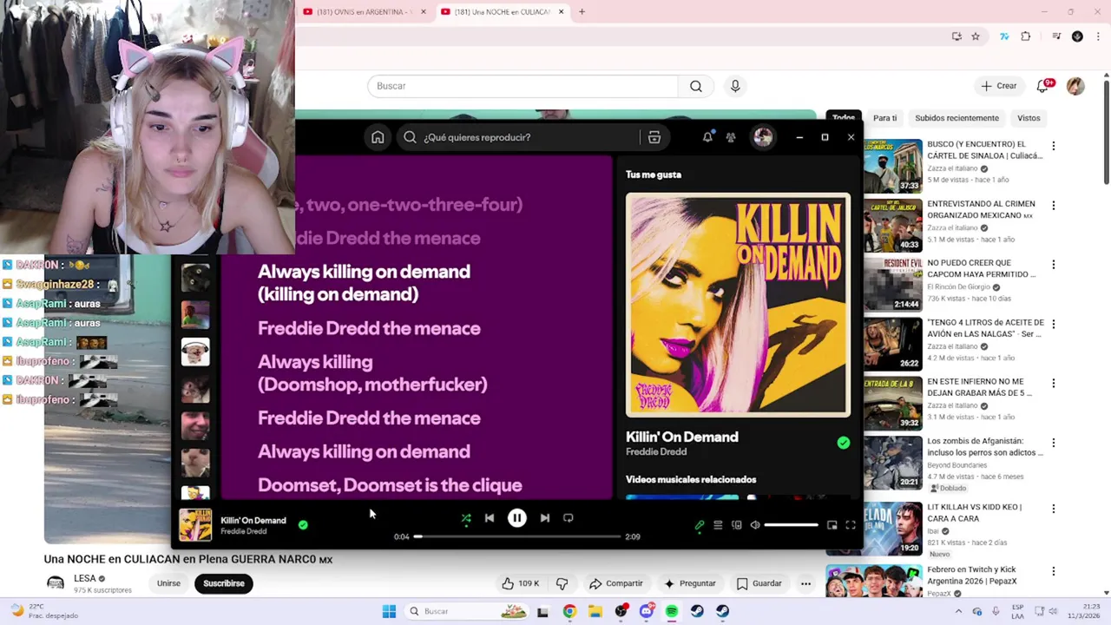Screen dimensions: 1111x625
Task: Toggle shuffle in the Spotify player
Action: [466, 518]
